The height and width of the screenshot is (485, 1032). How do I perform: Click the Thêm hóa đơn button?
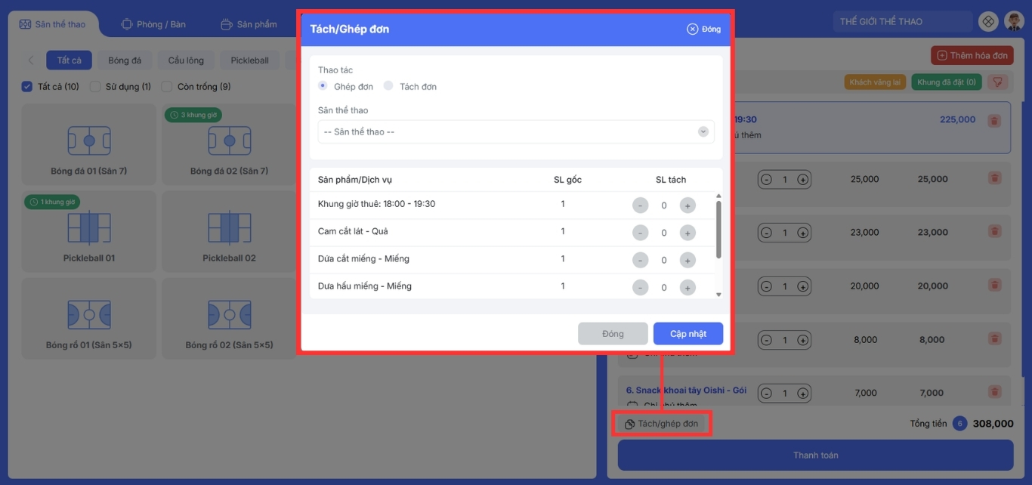[x=972, y=56]
